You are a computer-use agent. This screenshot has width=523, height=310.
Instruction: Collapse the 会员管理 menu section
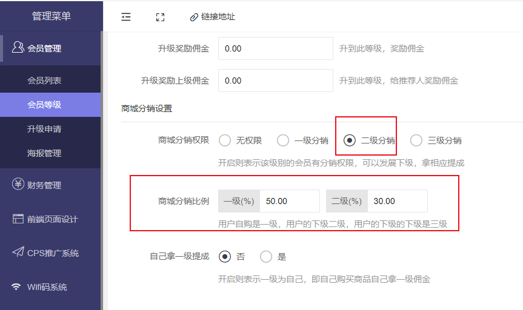(50, 48)
